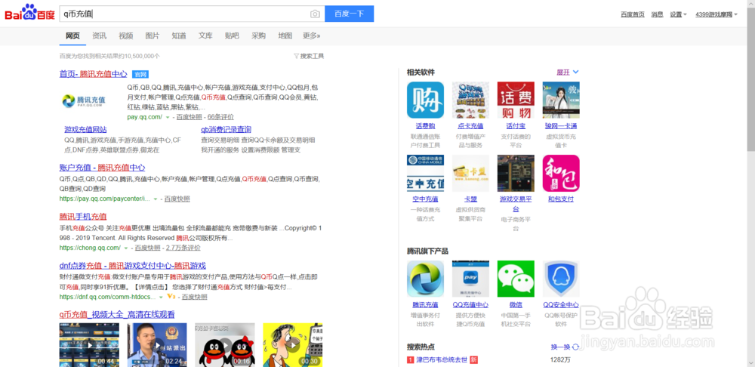Expand the 更多» tab menu
The height and width of the screenshot is (367, 755).
312,35
